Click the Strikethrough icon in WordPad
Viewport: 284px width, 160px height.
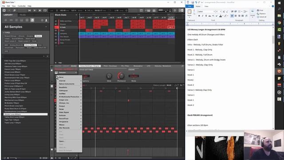pyautogui.click(x=209, y=16)
